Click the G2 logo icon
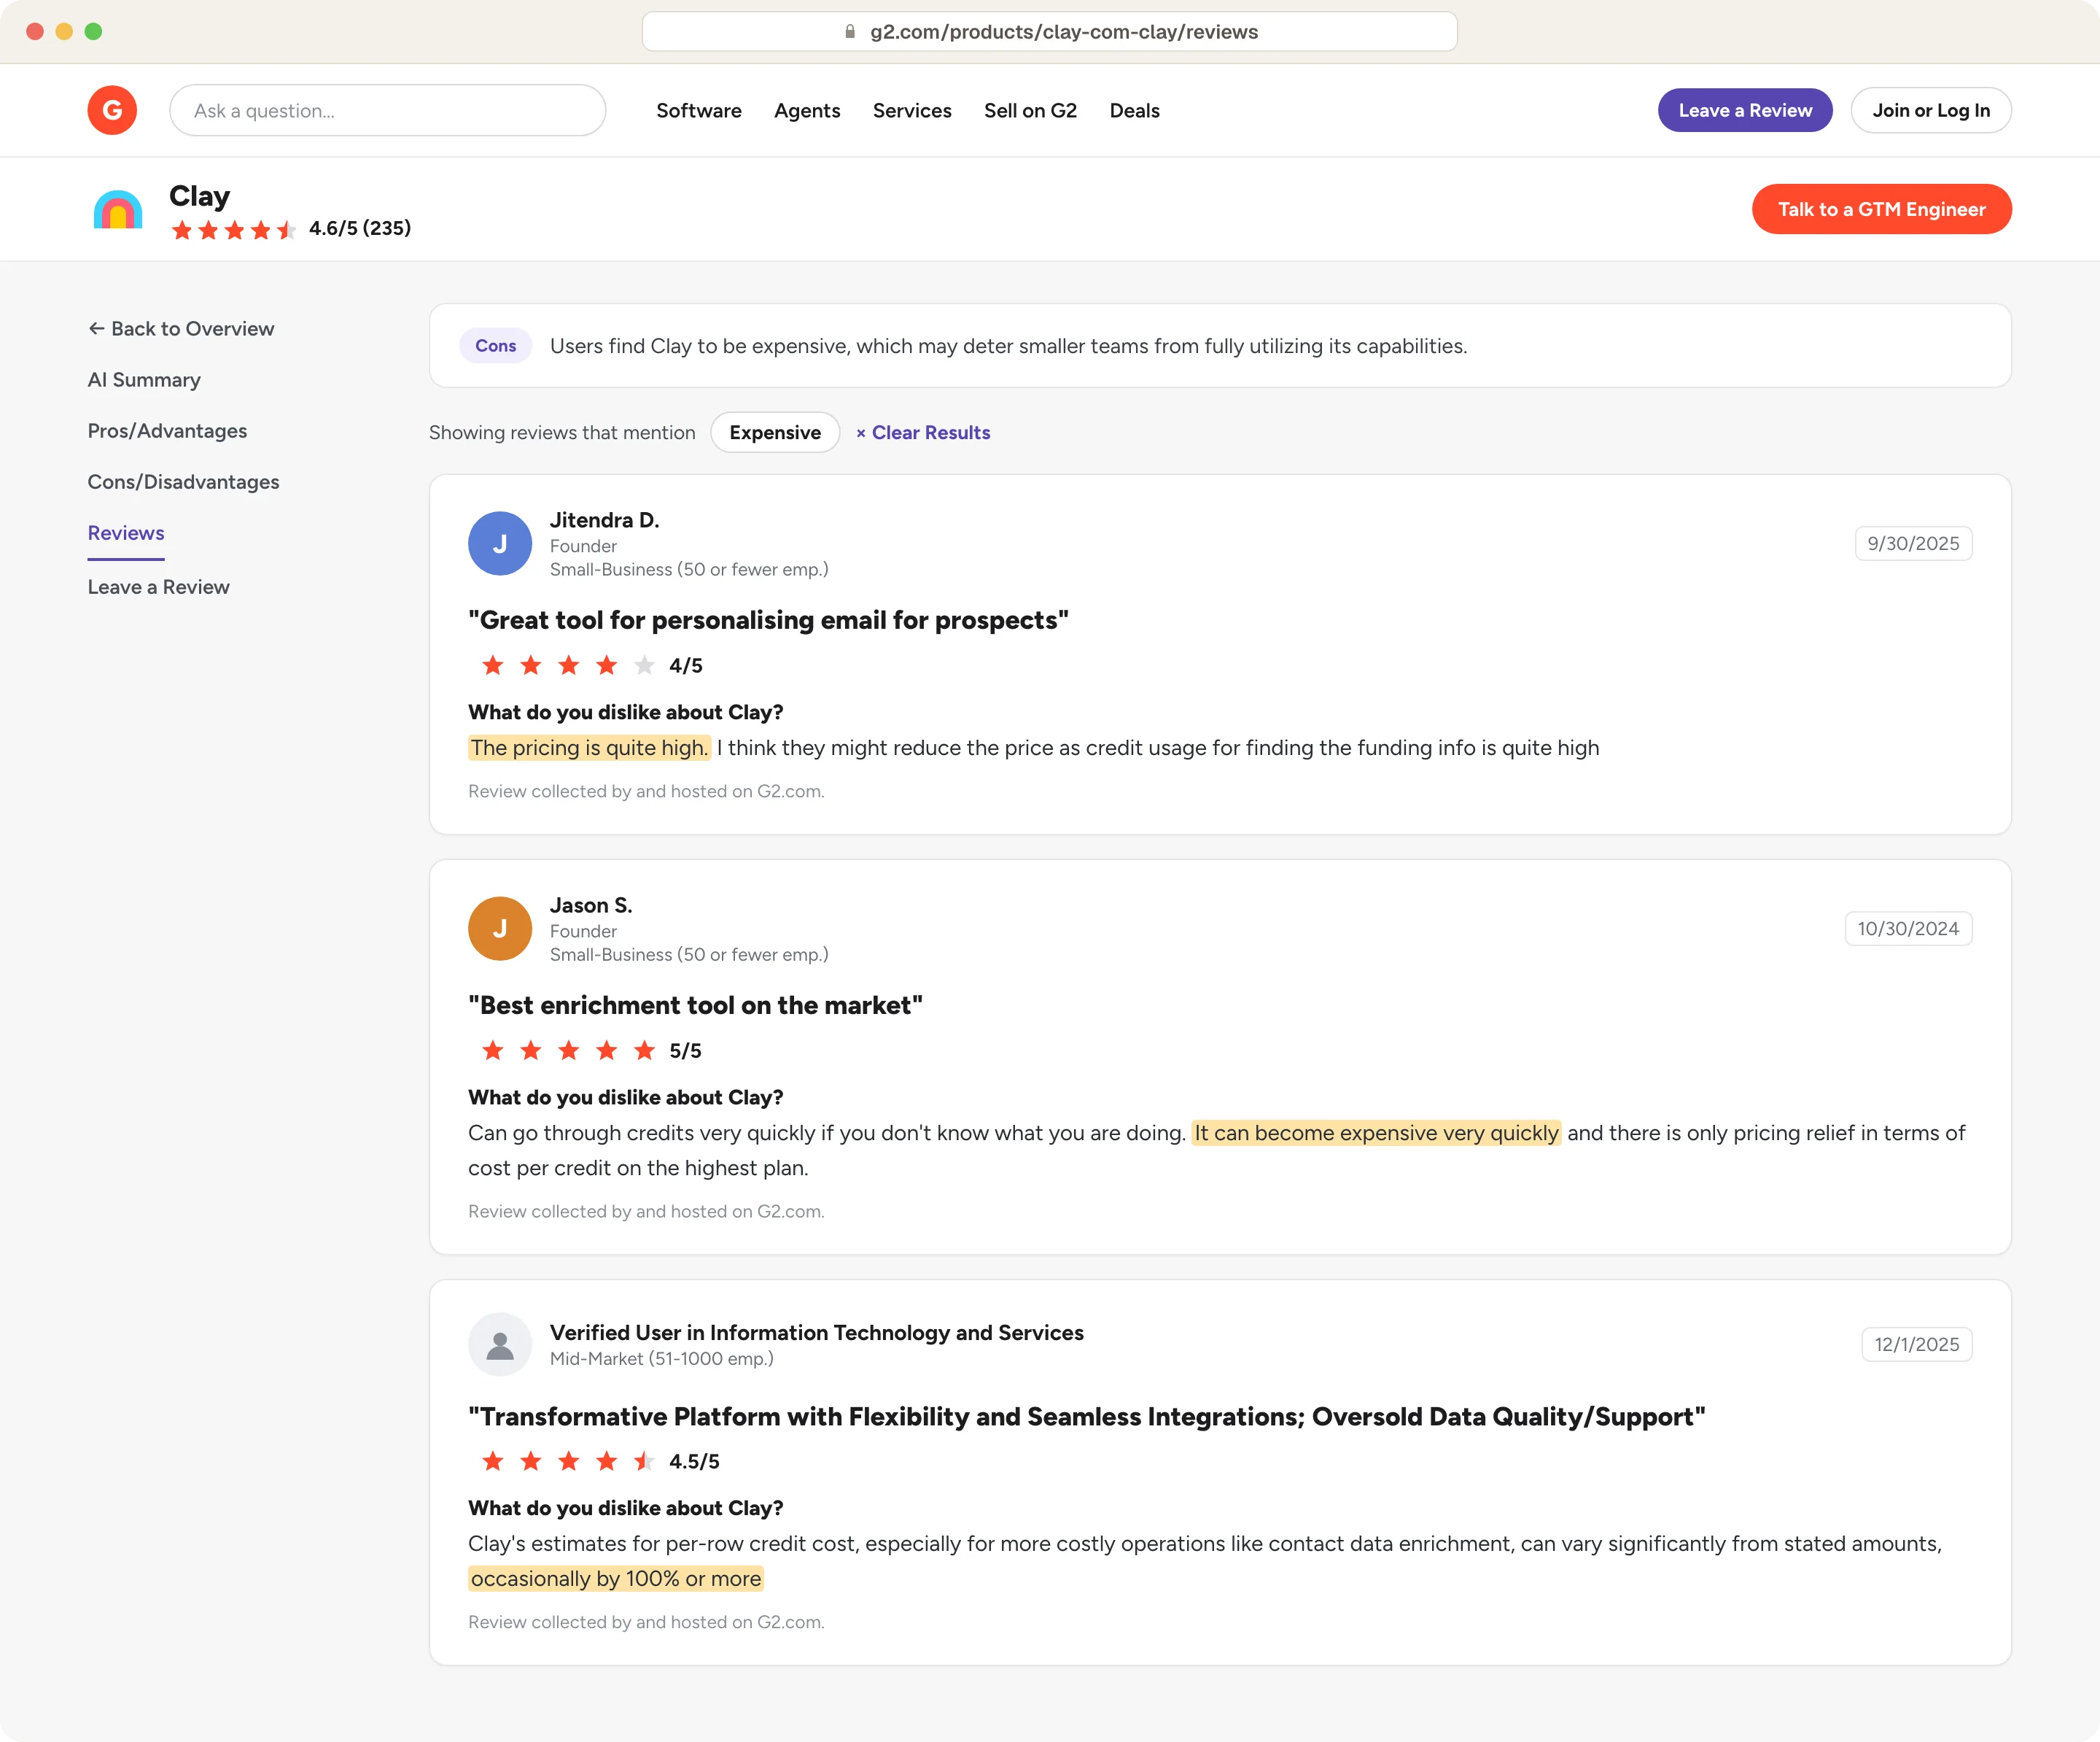Image resolution: width=2100 pixels, height=1742 pixels. [112, 110]
